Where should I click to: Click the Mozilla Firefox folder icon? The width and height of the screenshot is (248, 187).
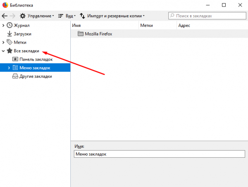81,34
